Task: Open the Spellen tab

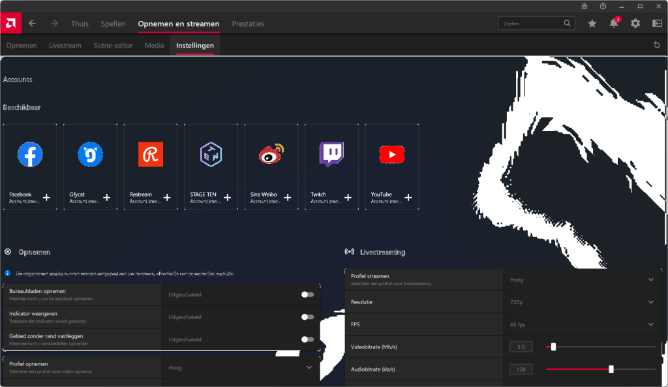Action: point(113,23)
